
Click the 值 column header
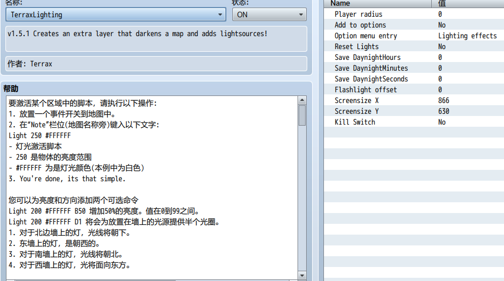[x=468, y=4]
